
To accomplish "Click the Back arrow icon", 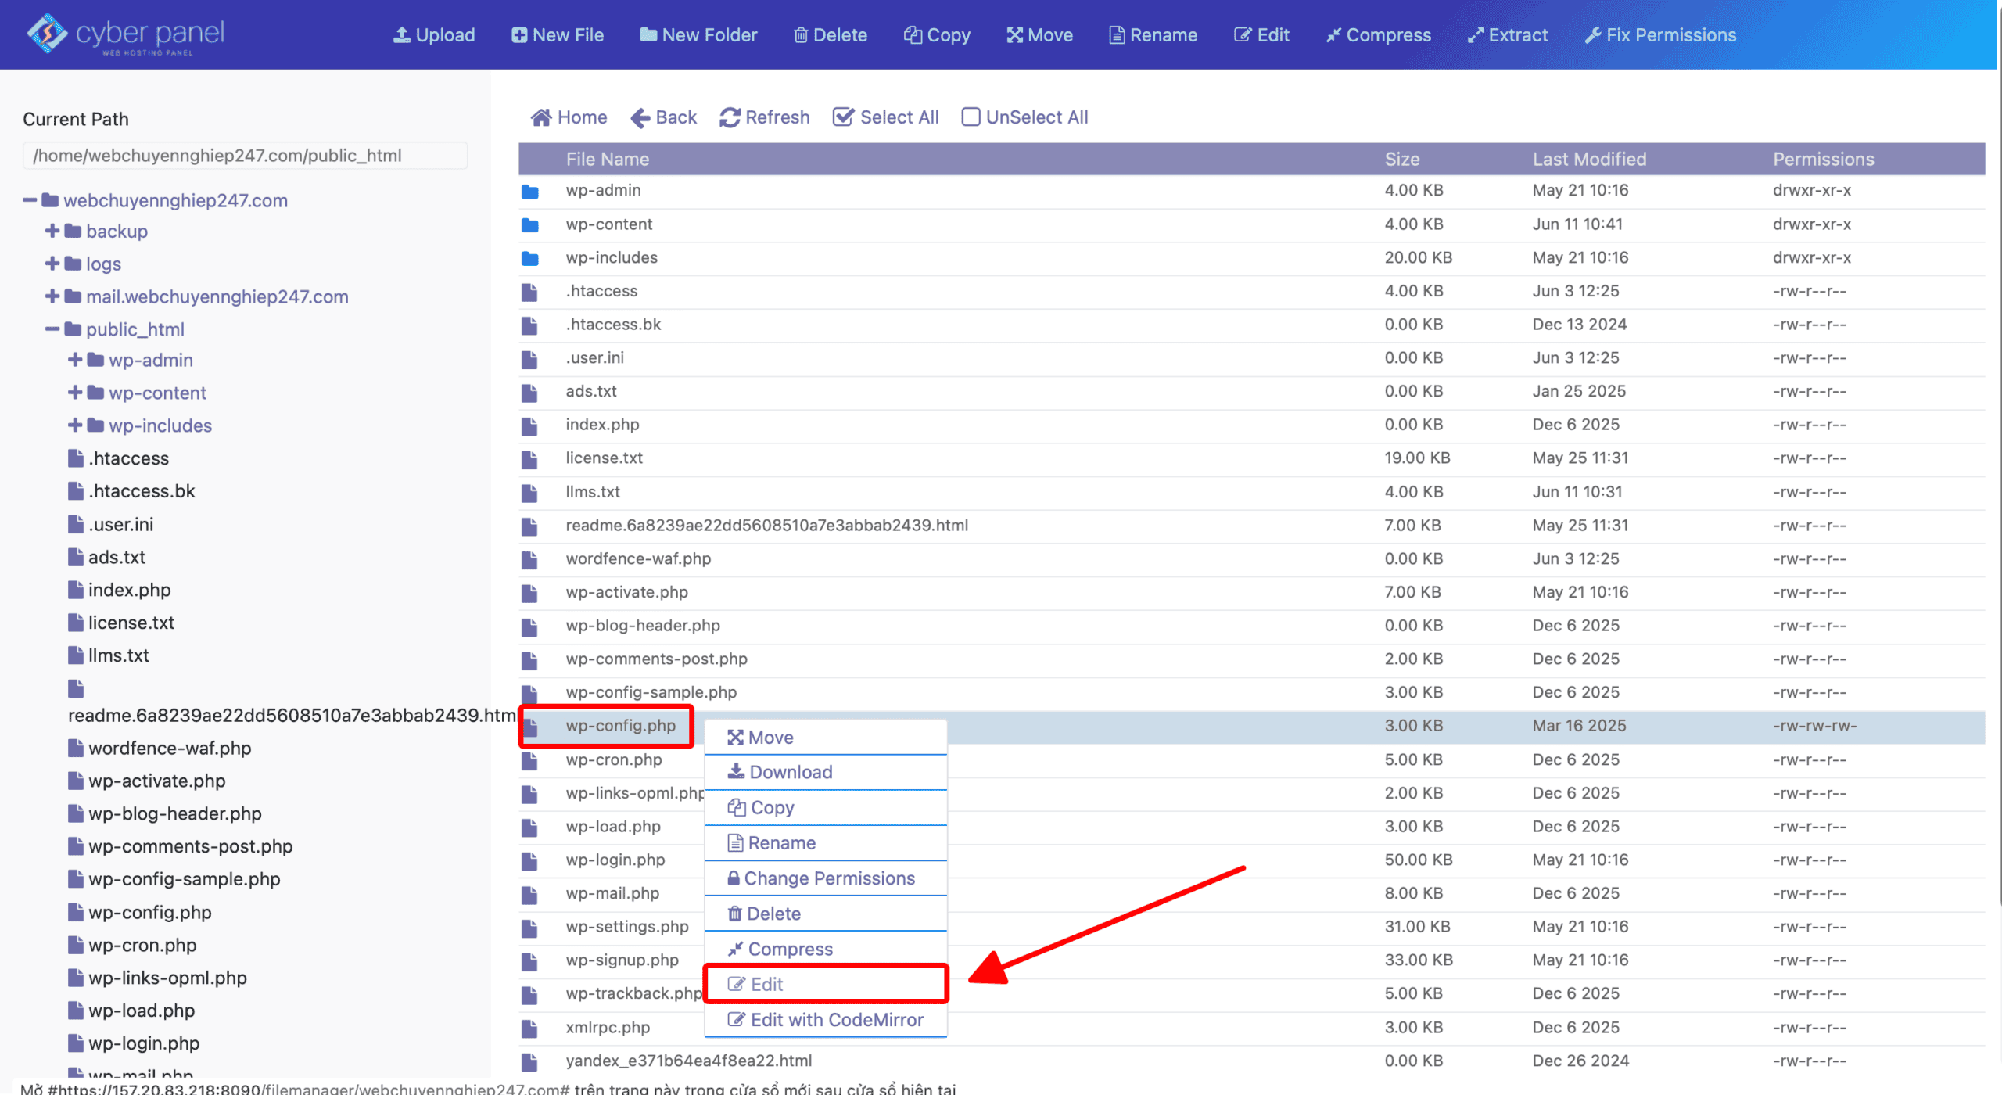I will click(x=640, y=117).
